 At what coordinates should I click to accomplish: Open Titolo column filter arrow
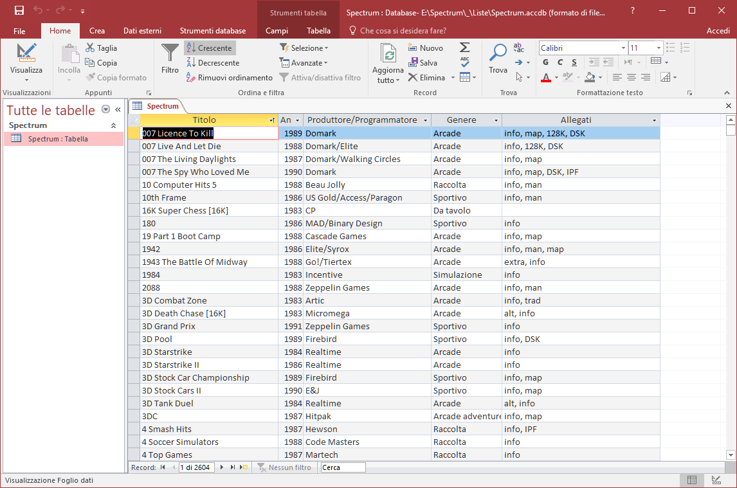[271, 120]
